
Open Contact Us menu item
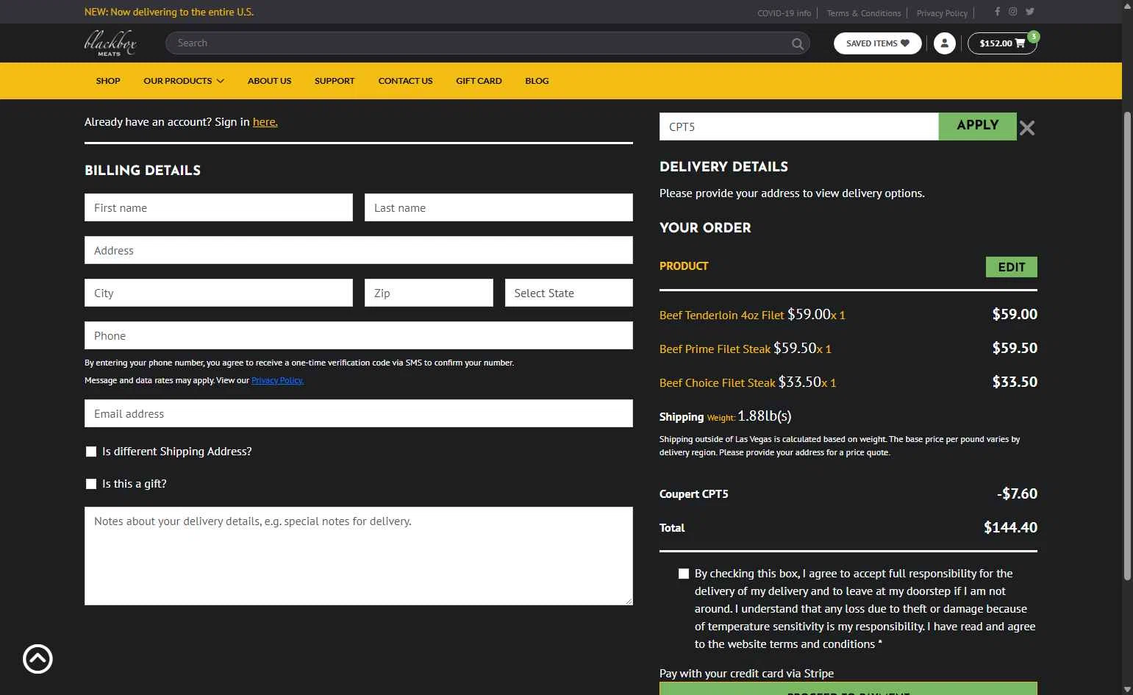405,81
